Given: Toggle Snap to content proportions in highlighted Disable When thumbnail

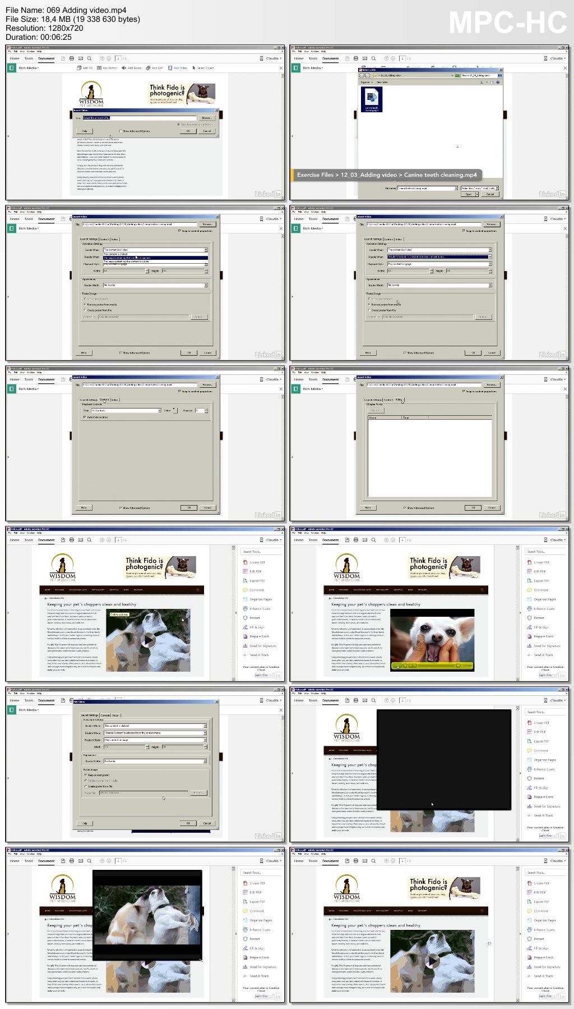Looking at the screenshot, I should (463, 231).
